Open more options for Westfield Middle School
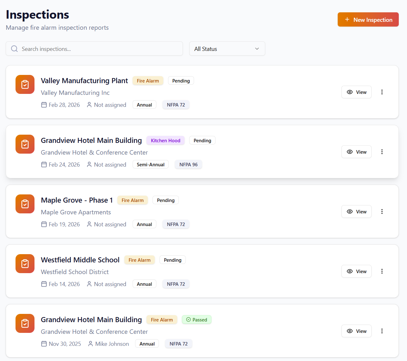 (x=382, y=271)
